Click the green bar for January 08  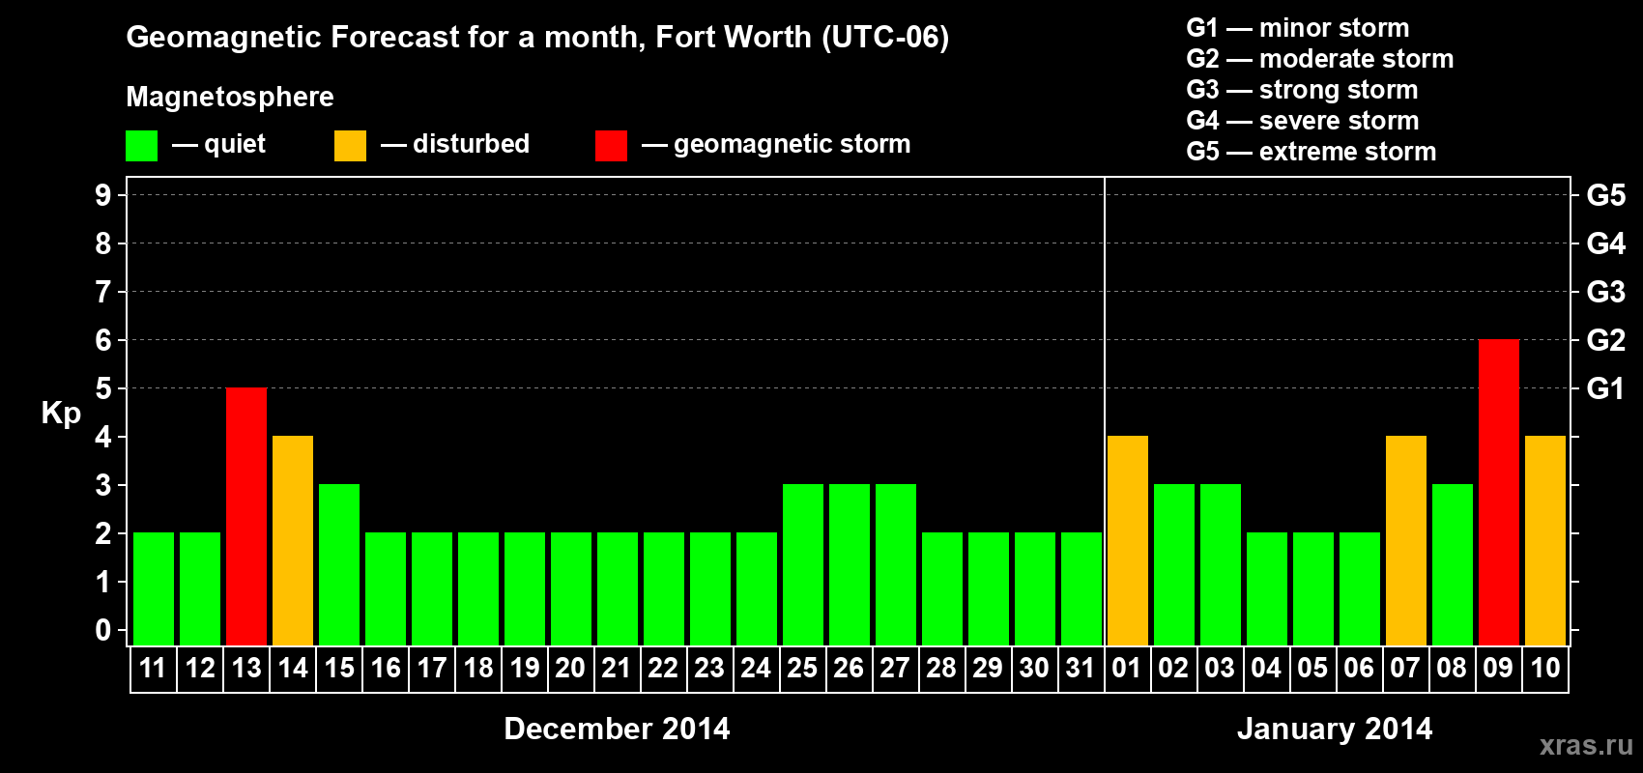pyautogui.click(x=1453, y=565)
